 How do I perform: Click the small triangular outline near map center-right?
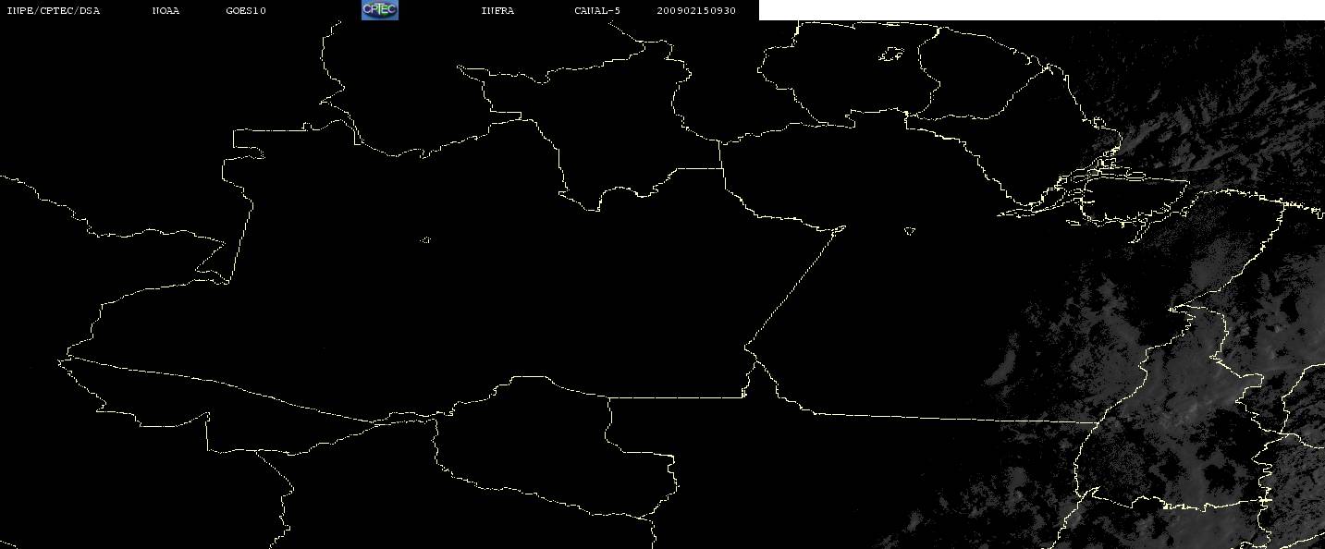pyautogui.click(x=910, y=230)
